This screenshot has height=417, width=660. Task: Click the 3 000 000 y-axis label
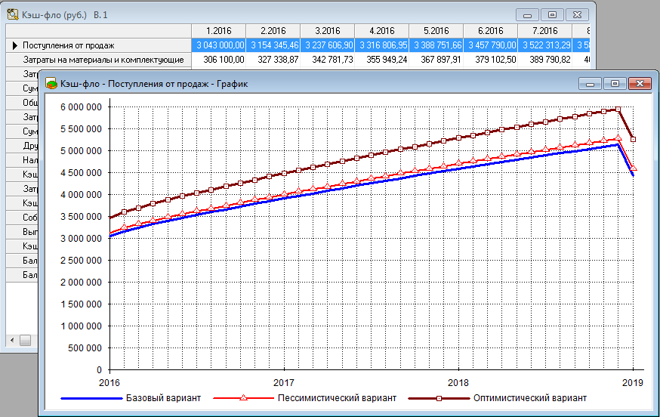(x=82, y=239)
